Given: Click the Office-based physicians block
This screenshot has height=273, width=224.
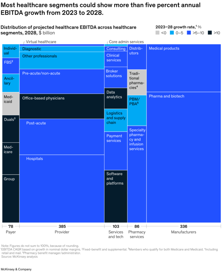Looking at the screenshot, I should [62, 106].
